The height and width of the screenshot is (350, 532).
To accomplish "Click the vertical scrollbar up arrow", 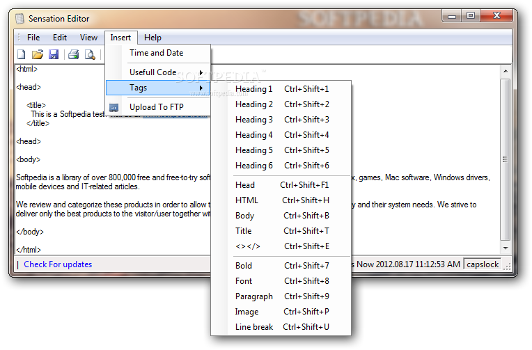I will point(506,71).
